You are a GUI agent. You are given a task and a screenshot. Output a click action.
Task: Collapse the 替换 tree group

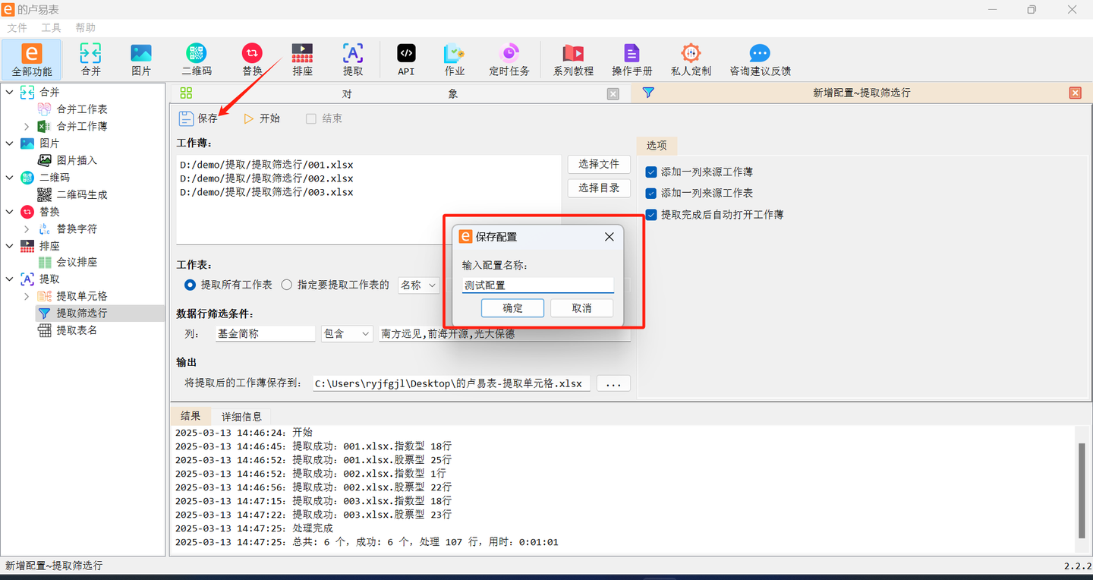click(x=10, y=211)
